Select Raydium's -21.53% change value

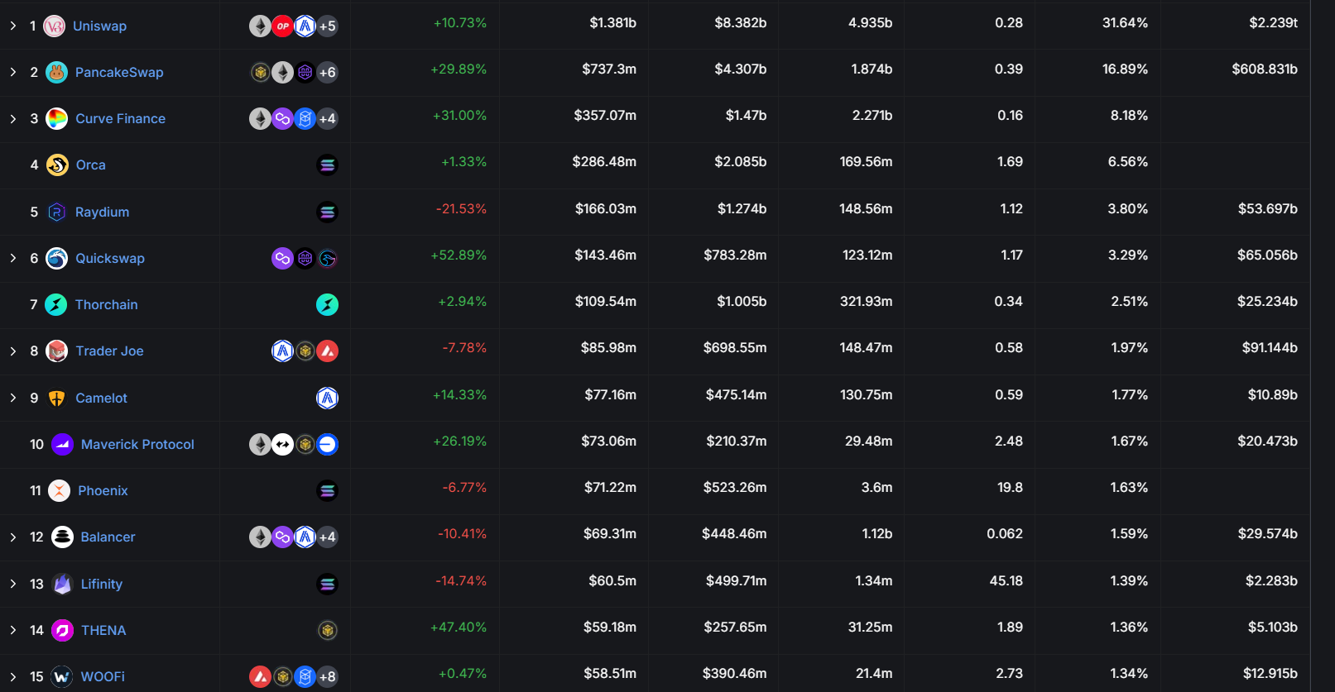tap(461, 209)
